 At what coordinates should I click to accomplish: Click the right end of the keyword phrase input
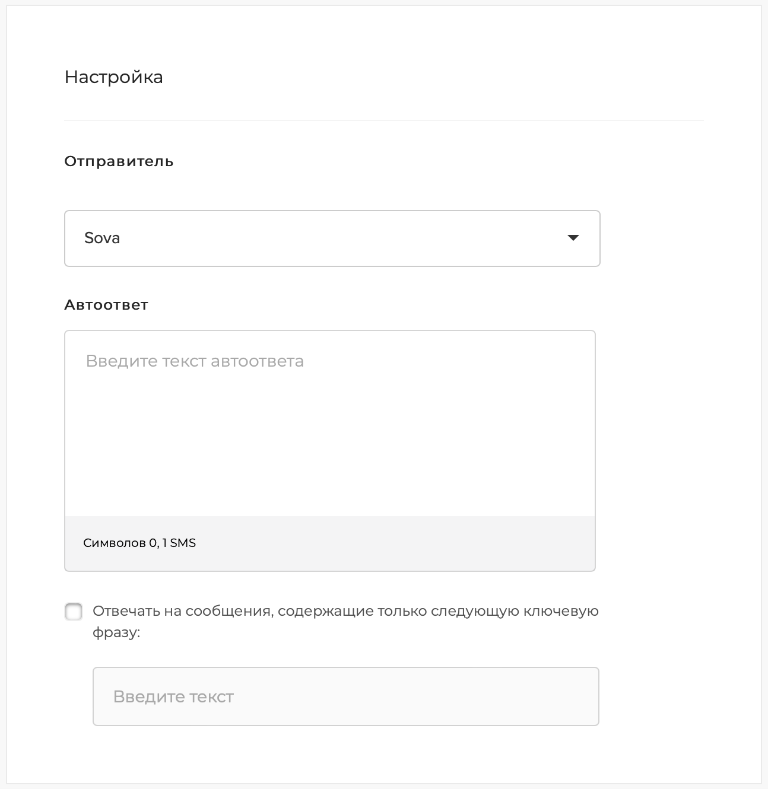point(570,696)
